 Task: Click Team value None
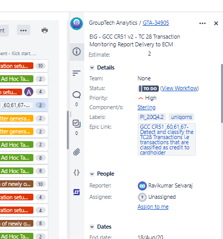(144, 78)
